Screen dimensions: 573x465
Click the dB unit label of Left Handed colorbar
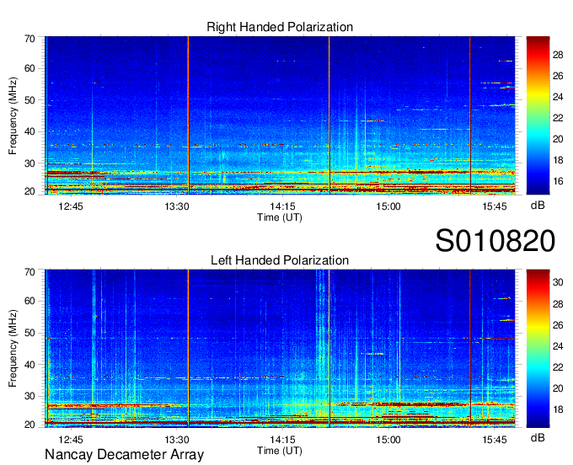[538, 437]
